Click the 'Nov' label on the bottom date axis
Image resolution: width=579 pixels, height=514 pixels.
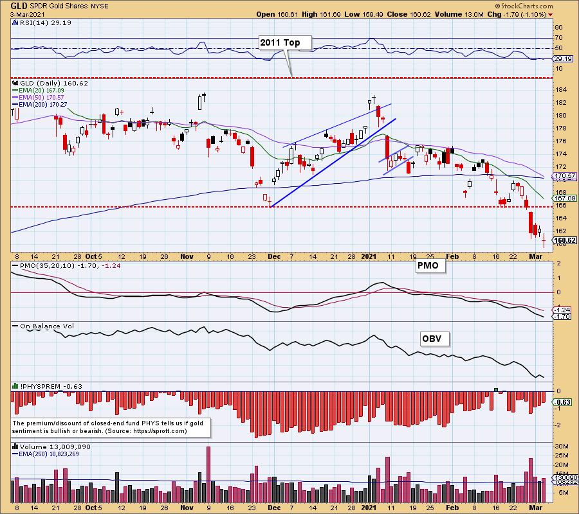[x=187, y=508]
